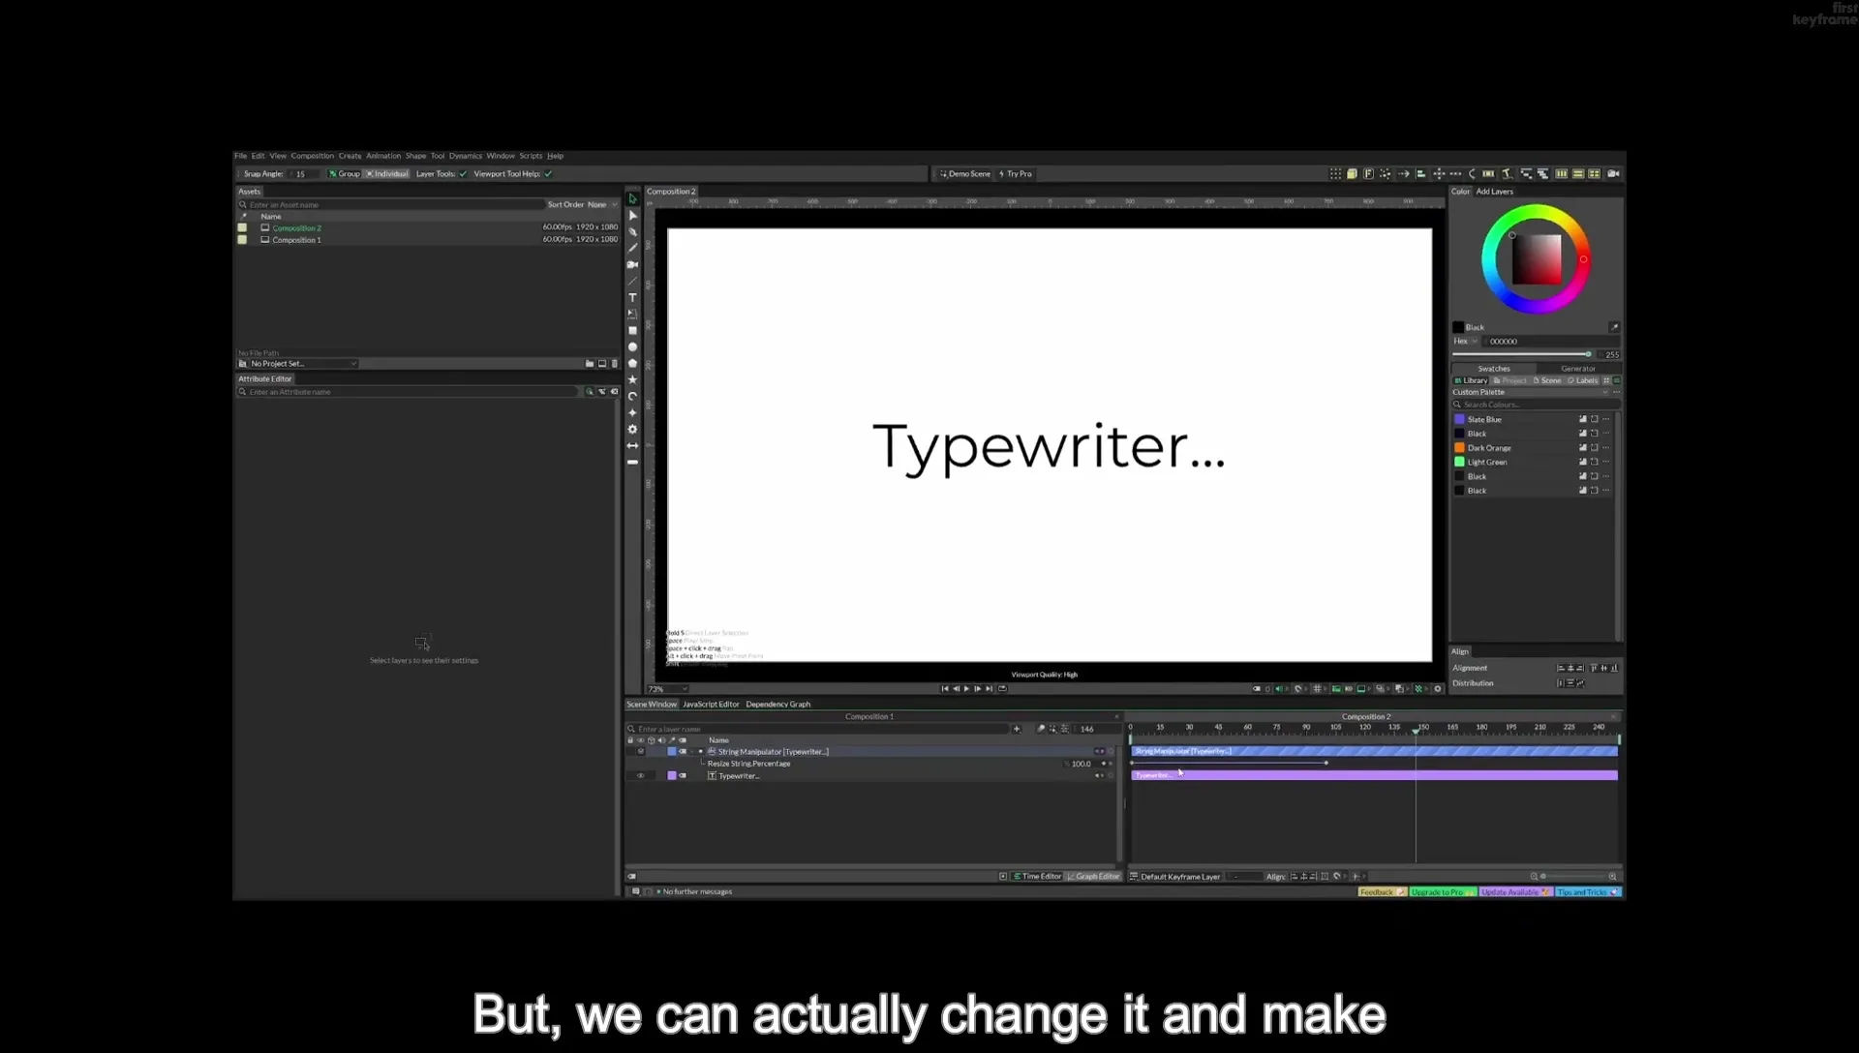Screen dimensions: 1859x1053
Task: Pick the Arc shape tool
Action: pyautogui.click(x=632, y=396)
